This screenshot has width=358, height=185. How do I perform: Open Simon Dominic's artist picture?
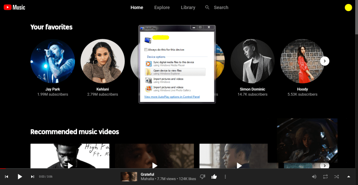click(252, 61)
